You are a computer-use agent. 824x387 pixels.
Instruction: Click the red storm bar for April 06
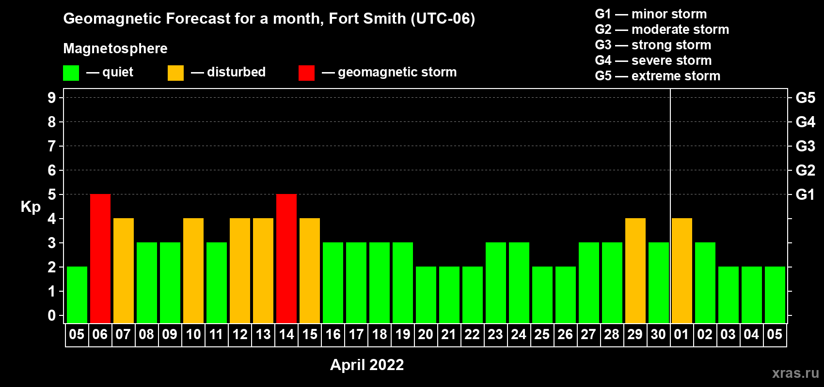tap(100, 258)
